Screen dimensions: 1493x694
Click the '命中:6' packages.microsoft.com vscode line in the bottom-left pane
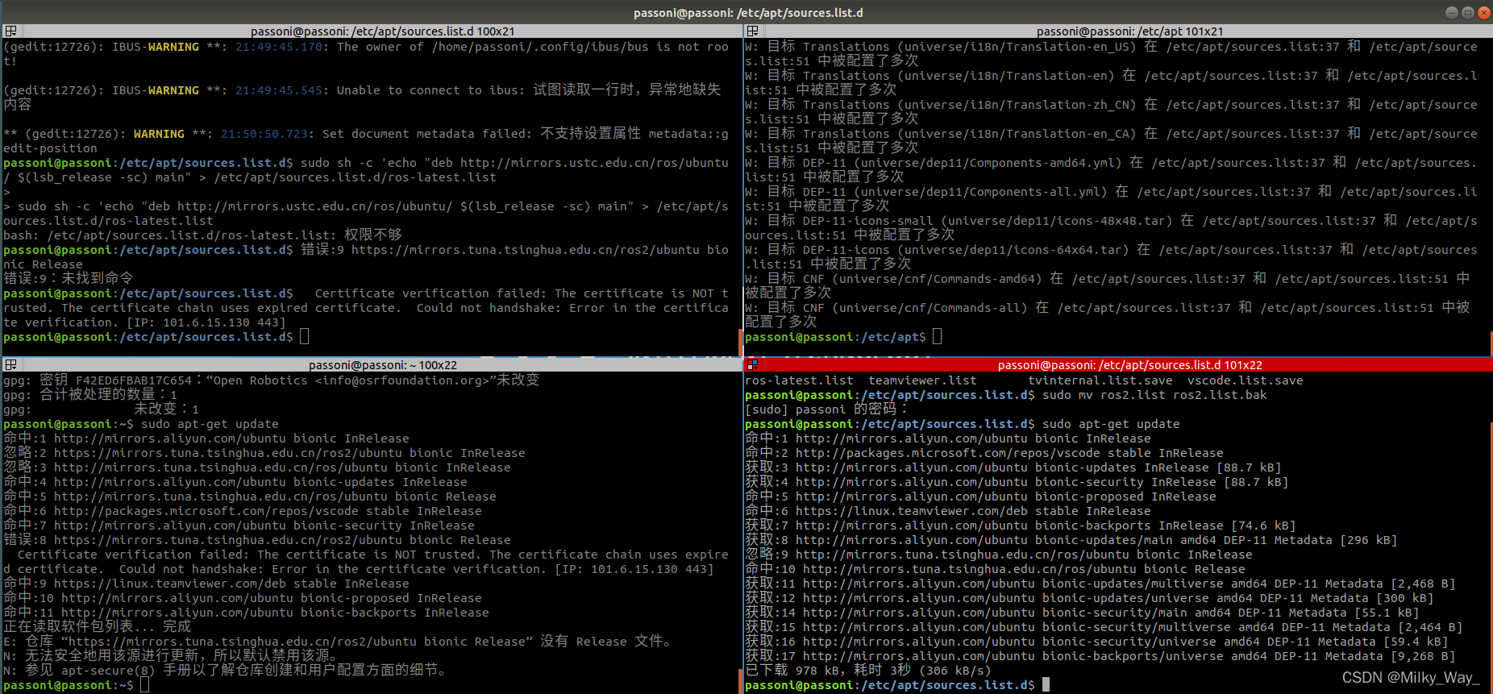coord(243,511)
